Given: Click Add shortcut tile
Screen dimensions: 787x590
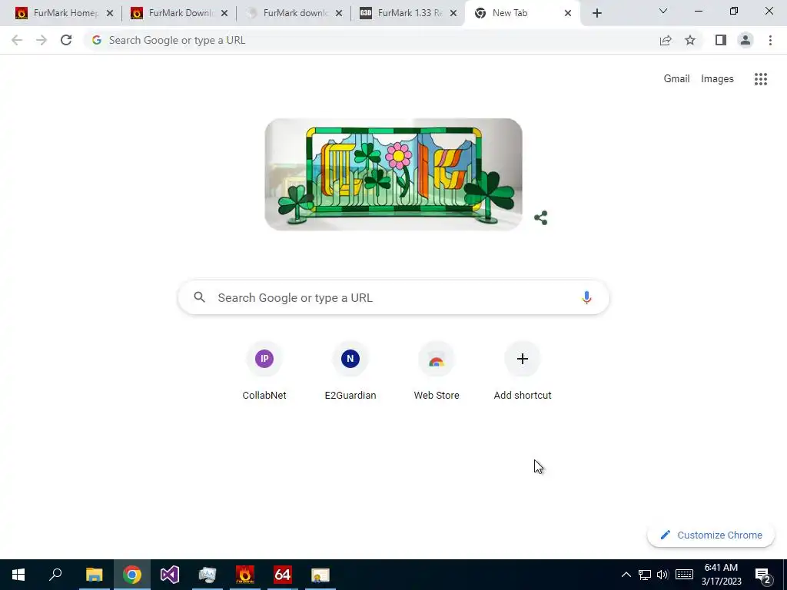Looking at the screenshot, I should point(523,371).
